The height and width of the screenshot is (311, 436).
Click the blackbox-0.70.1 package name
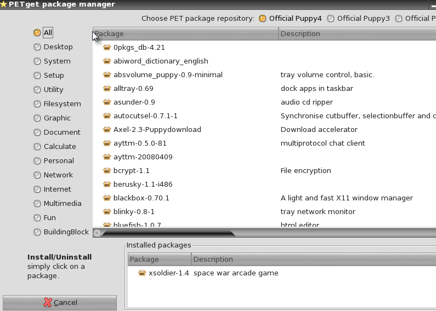pyautogui.click(x=141, y=198)
